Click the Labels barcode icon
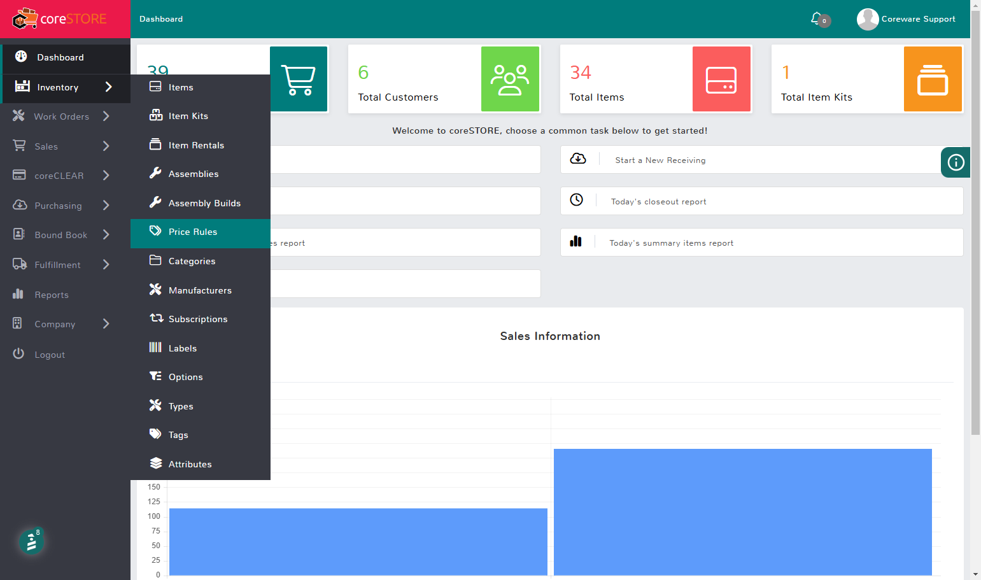The image size is (981, 580). (155, 347)
